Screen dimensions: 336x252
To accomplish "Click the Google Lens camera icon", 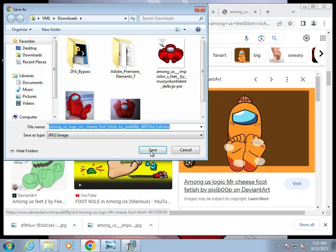I will coord(261,38).
